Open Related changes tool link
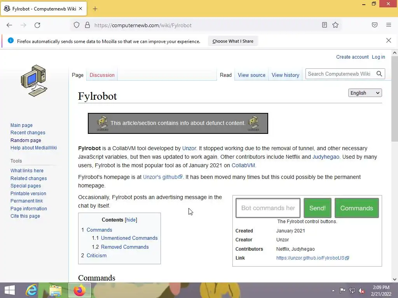This screenshot has height=298, width=398. coord(28,178)
